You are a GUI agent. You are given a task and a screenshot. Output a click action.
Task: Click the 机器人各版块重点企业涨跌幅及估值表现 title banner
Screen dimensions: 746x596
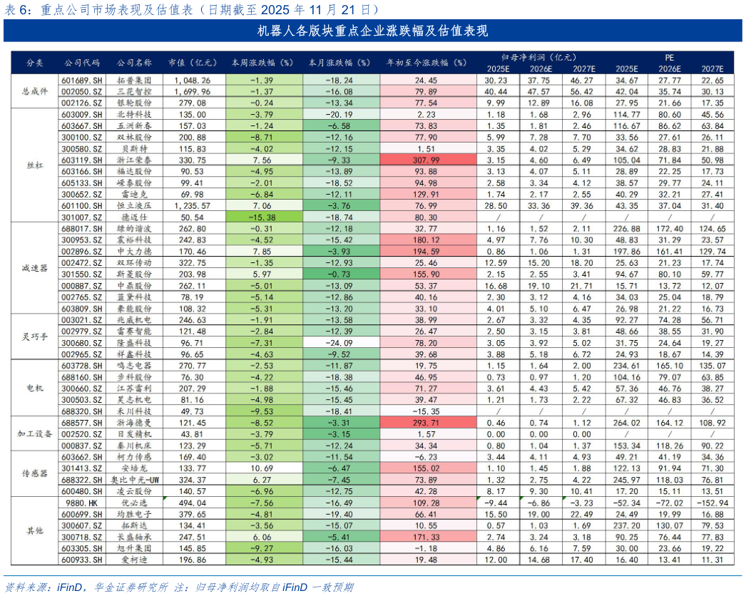[372, 31]
